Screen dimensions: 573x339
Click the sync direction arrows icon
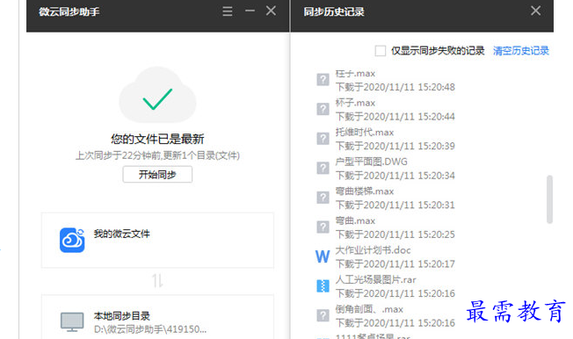(x=157, y=281)
